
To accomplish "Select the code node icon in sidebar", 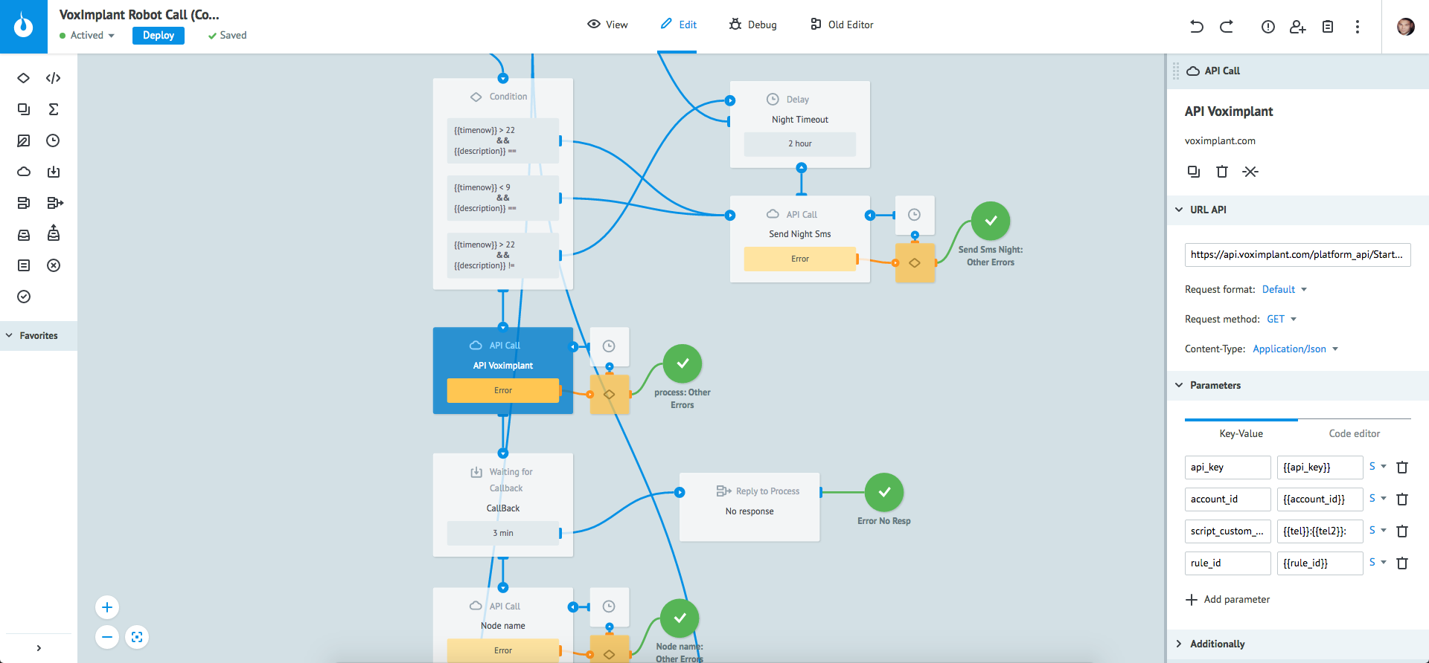I will click(53, 78).
